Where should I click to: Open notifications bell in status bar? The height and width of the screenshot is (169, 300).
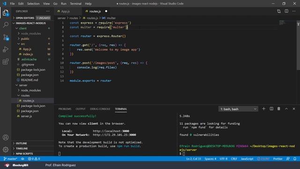pos(295,159)
